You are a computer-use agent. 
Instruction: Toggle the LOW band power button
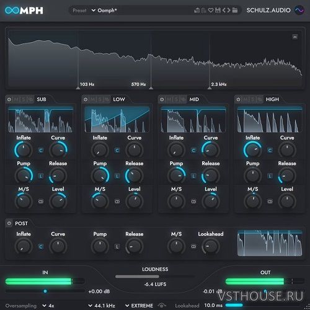tap(86, 99)
